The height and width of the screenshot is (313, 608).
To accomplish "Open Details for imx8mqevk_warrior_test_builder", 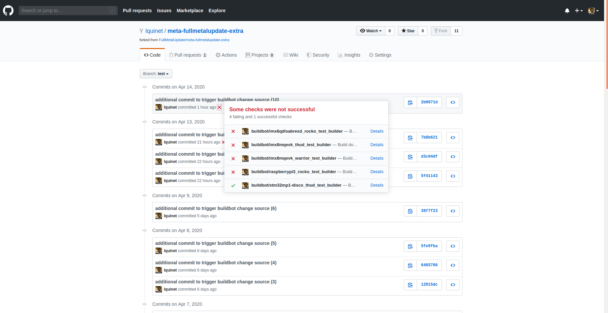I will [377, 158].
